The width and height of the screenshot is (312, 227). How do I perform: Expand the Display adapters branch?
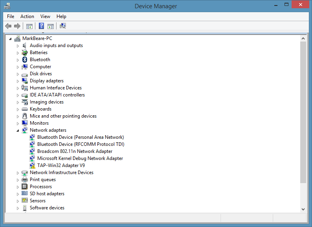click(x=18, y=81)
